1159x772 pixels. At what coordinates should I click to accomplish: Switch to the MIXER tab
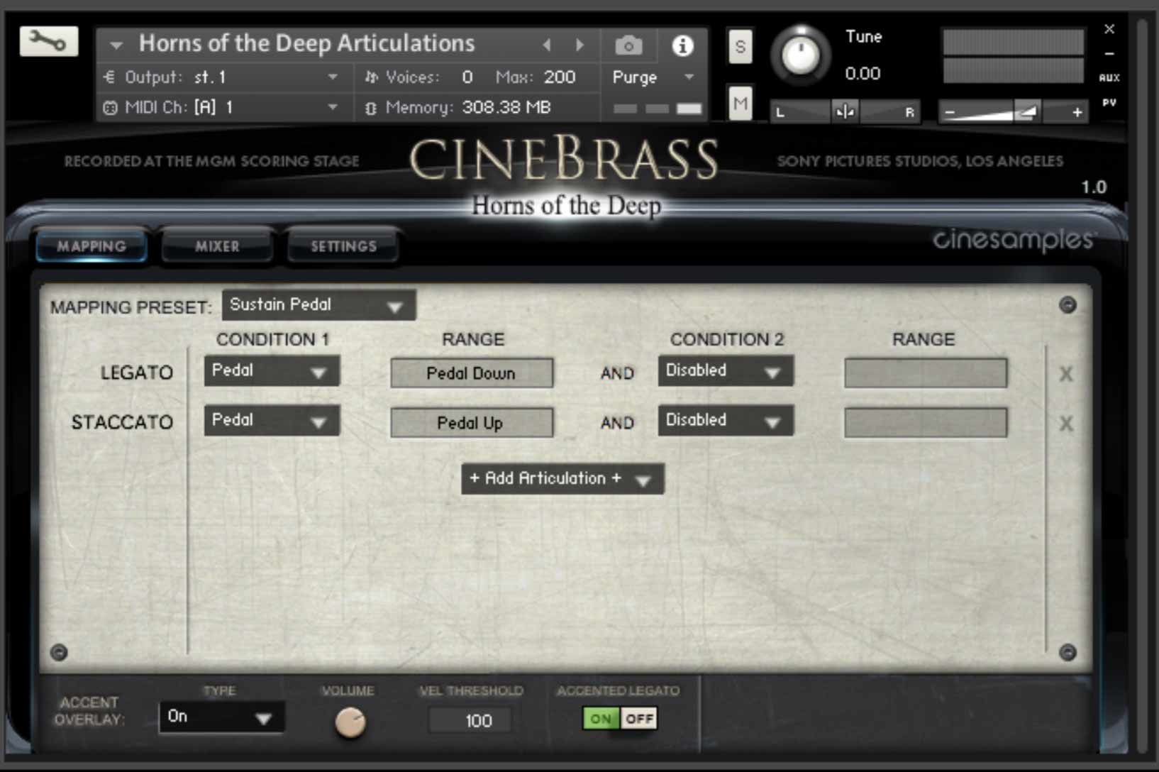[x=217, y=246]
